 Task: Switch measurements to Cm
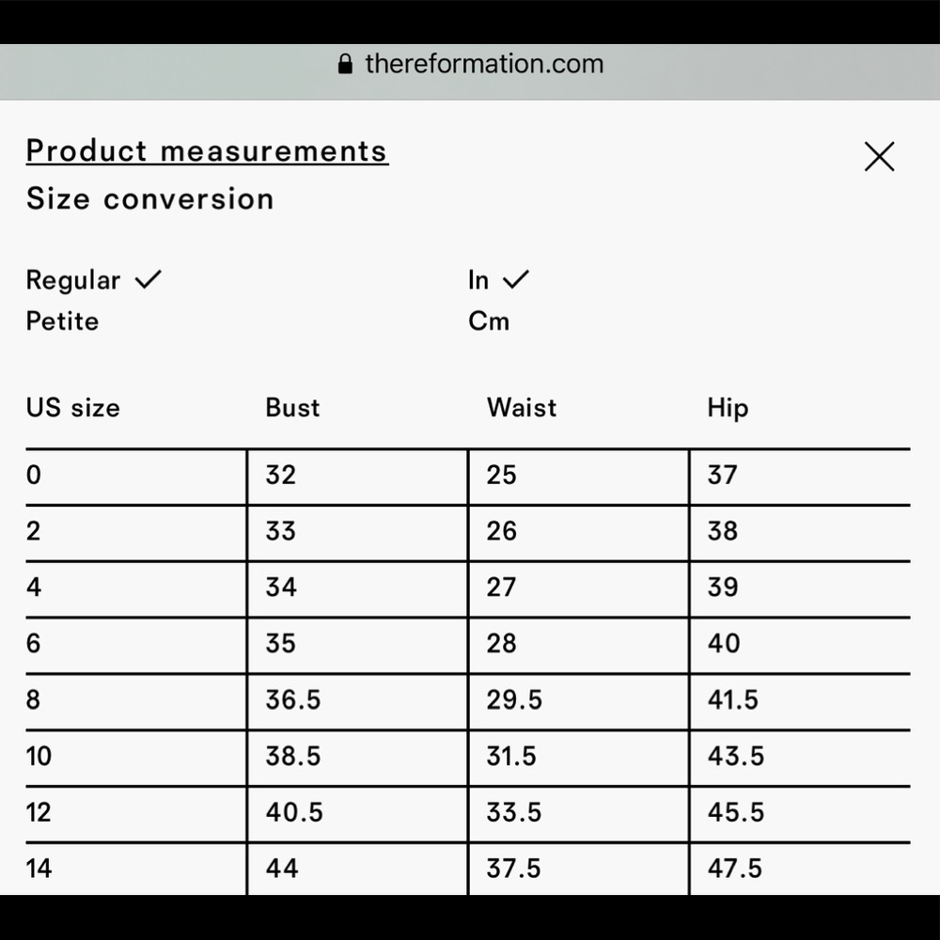[489, 321]
